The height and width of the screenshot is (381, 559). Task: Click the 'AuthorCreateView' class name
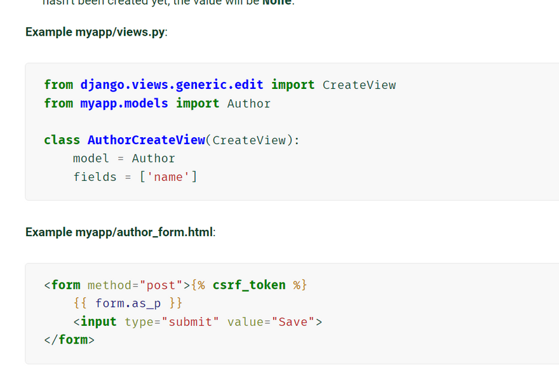click(x=146, y=140)
